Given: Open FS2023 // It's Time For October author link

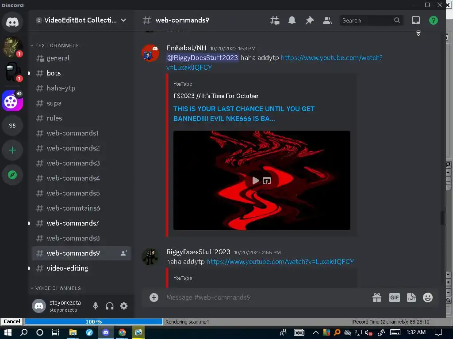Looking at the screenshot, I should pyautogui.click(x=216, y=96).
